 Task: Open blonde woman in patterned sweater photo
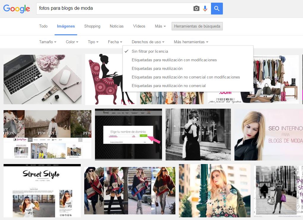[215, 191]
